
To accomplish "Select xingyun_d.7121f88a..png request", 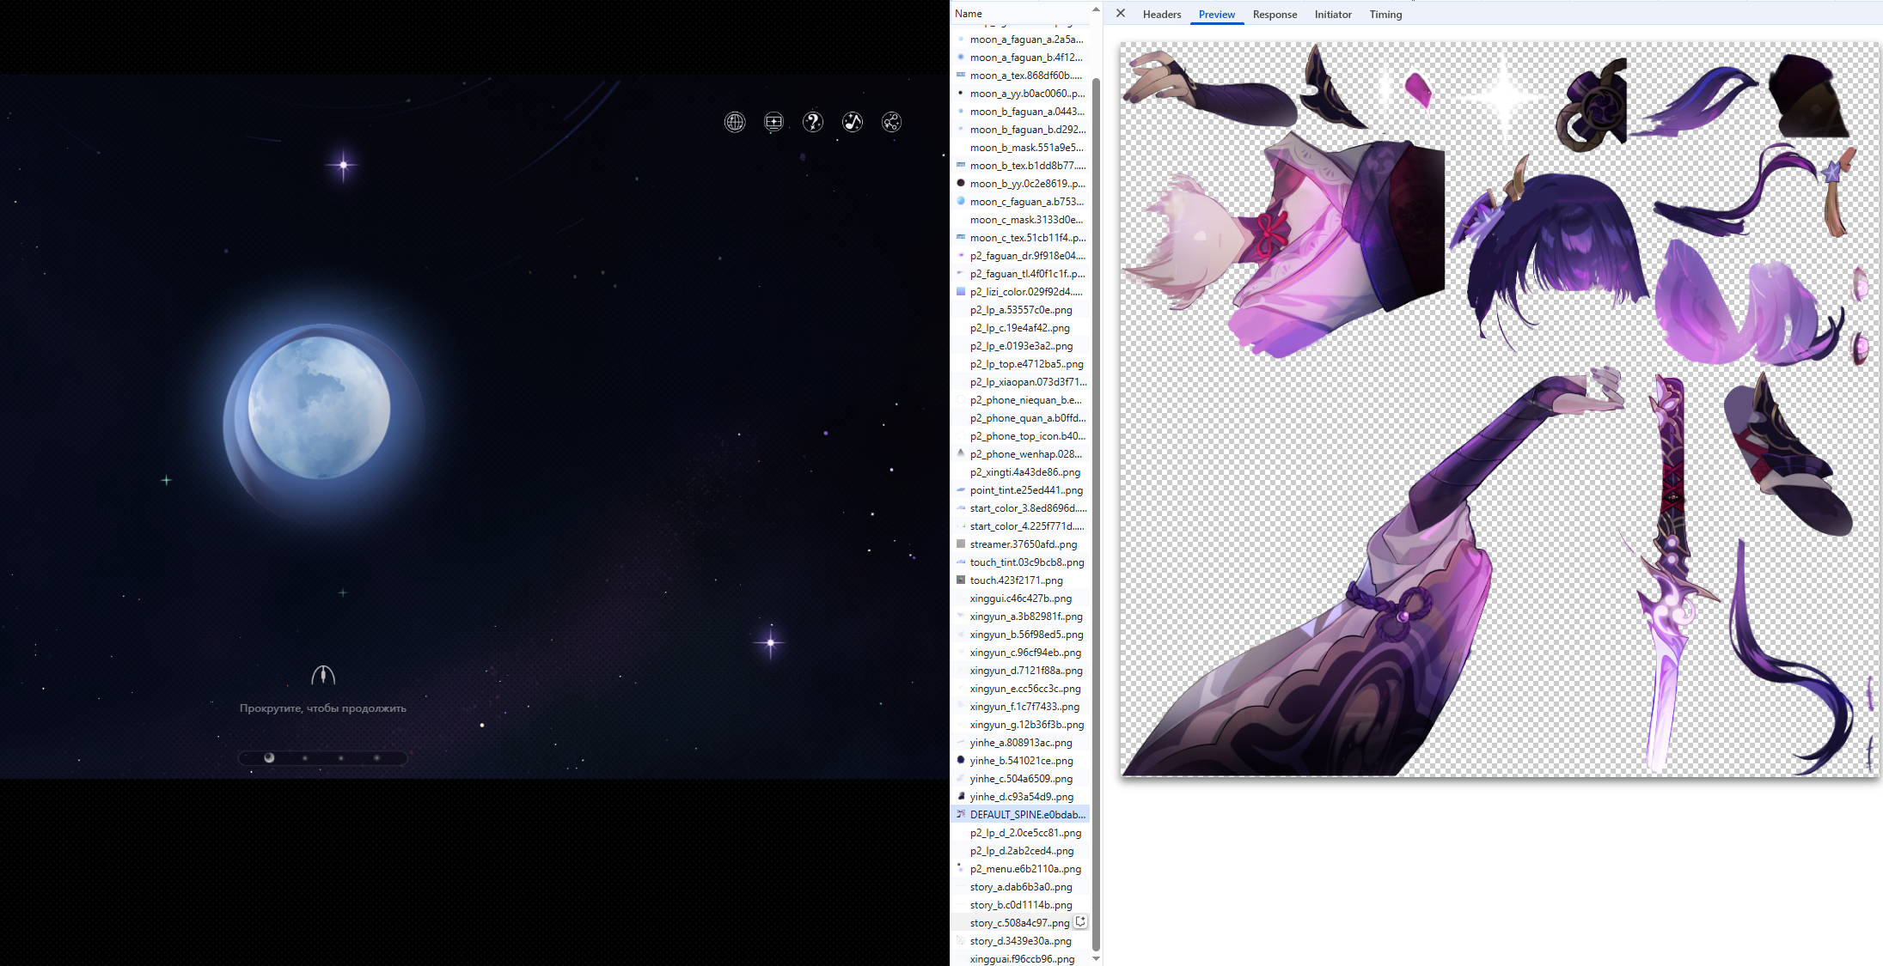I will 1020,671.
